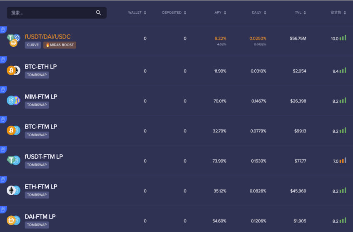Screen dimensions: 353x232
Task: Open the MIM-FTM LP vault
Action: coord(41,97)
